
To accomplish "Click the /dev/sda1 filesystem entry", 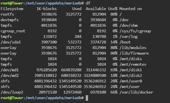I will pos(11,42).
